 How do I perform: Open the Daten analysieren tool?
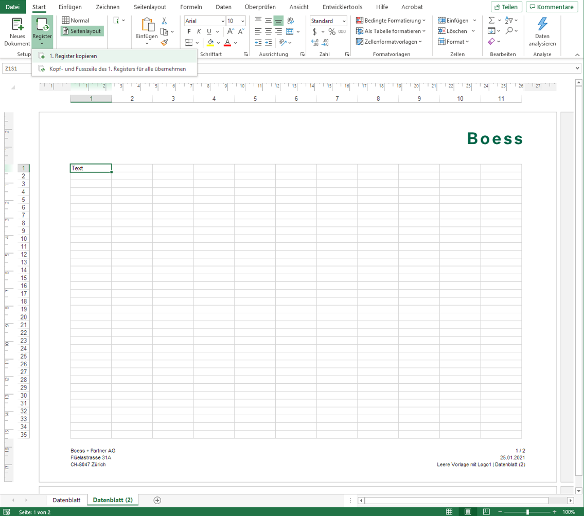click(542, 32)
